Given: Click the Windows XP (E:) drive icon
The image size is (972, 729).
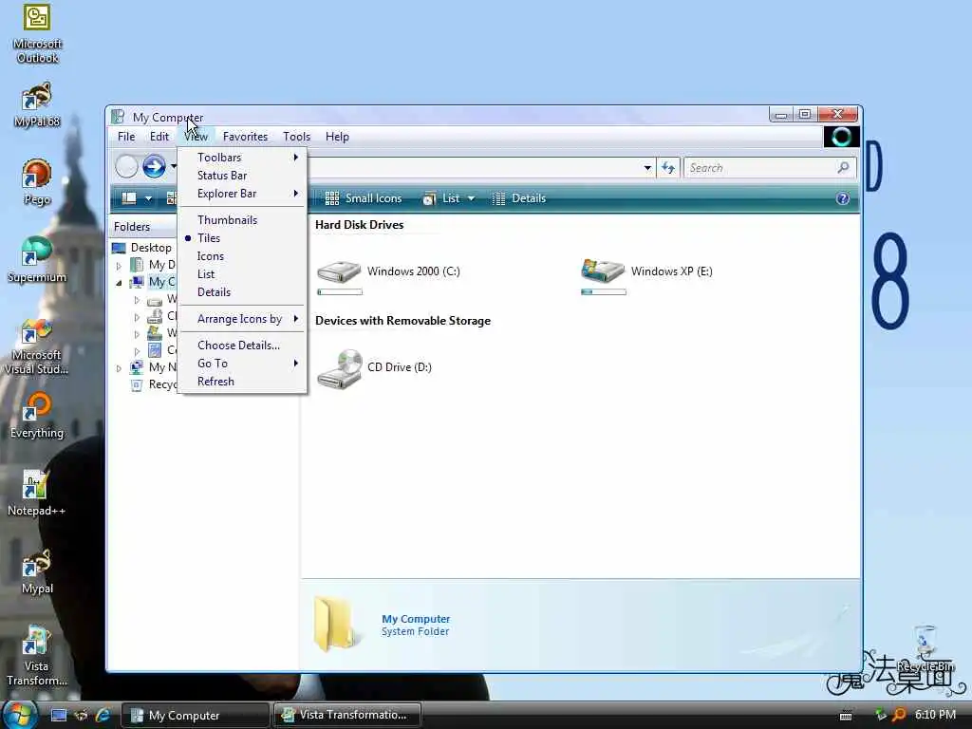Looking at the screenshot, I should point(603,271).
